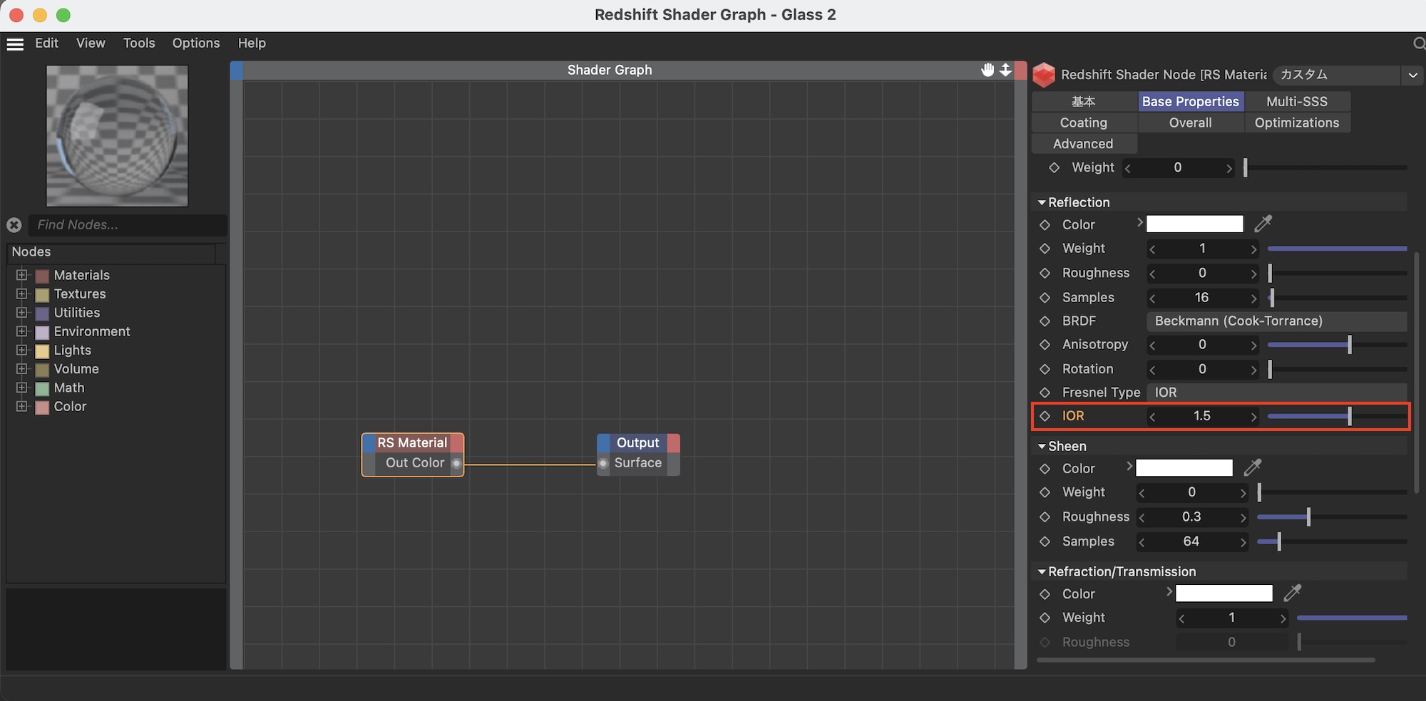Open the Tools menu
The height and width of the screenshot is (701, 1426).
click(x=139, y=43)
